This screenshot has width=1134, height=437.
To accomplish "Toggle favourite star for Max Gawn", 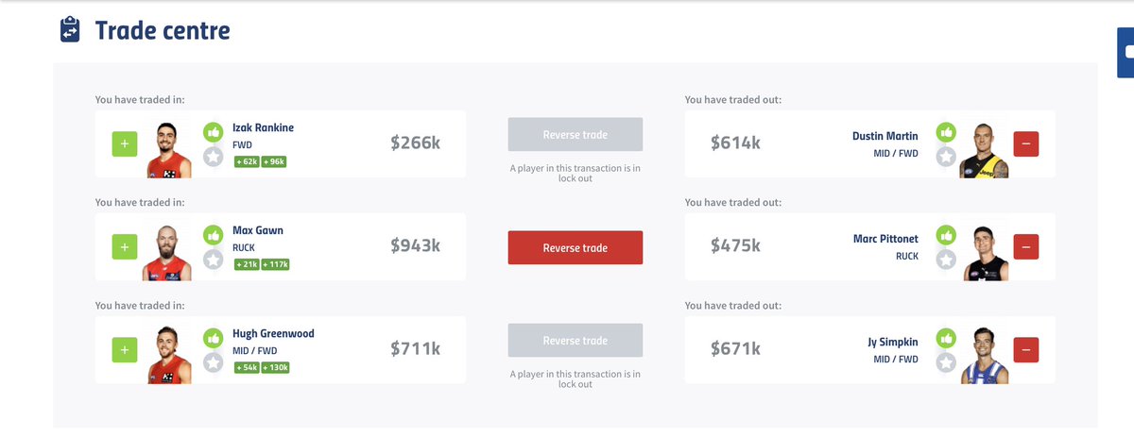I will (x=214, y=260).
